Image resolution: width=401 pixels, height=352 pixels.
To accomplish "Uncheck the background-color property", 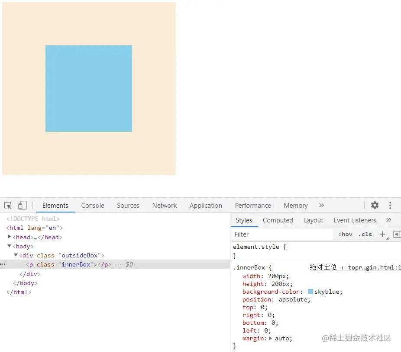I will point(237,292).
